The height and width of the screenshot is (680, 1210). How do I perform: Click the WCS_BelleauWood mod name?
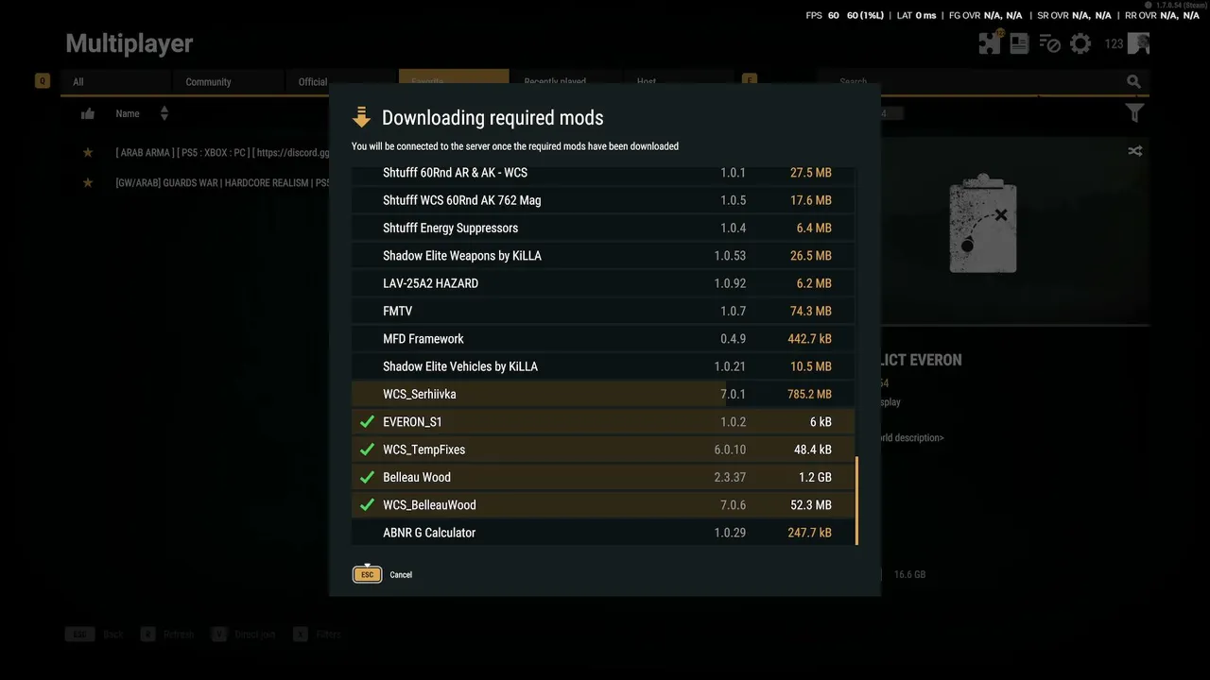[429, 505]
